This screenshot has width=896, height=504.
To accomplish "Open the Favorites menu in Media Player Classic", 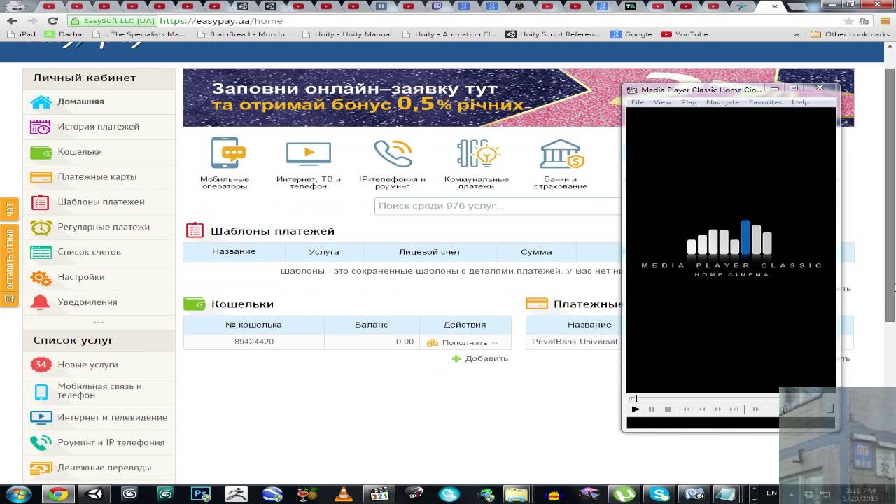I will [x=765, y=102].
